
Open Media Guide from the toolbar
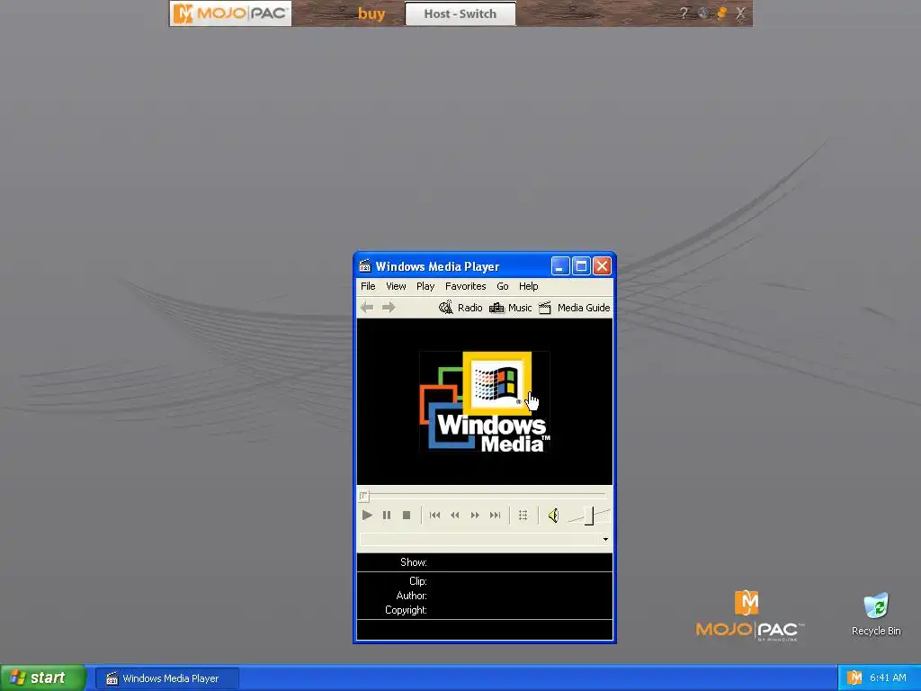575,308
